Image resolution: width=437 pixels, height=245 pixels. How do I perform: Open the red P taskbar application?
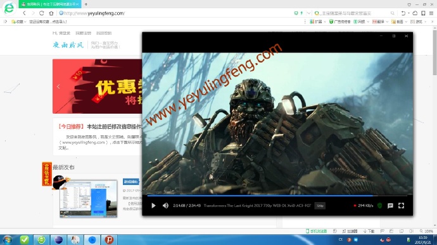pos(109,240)
